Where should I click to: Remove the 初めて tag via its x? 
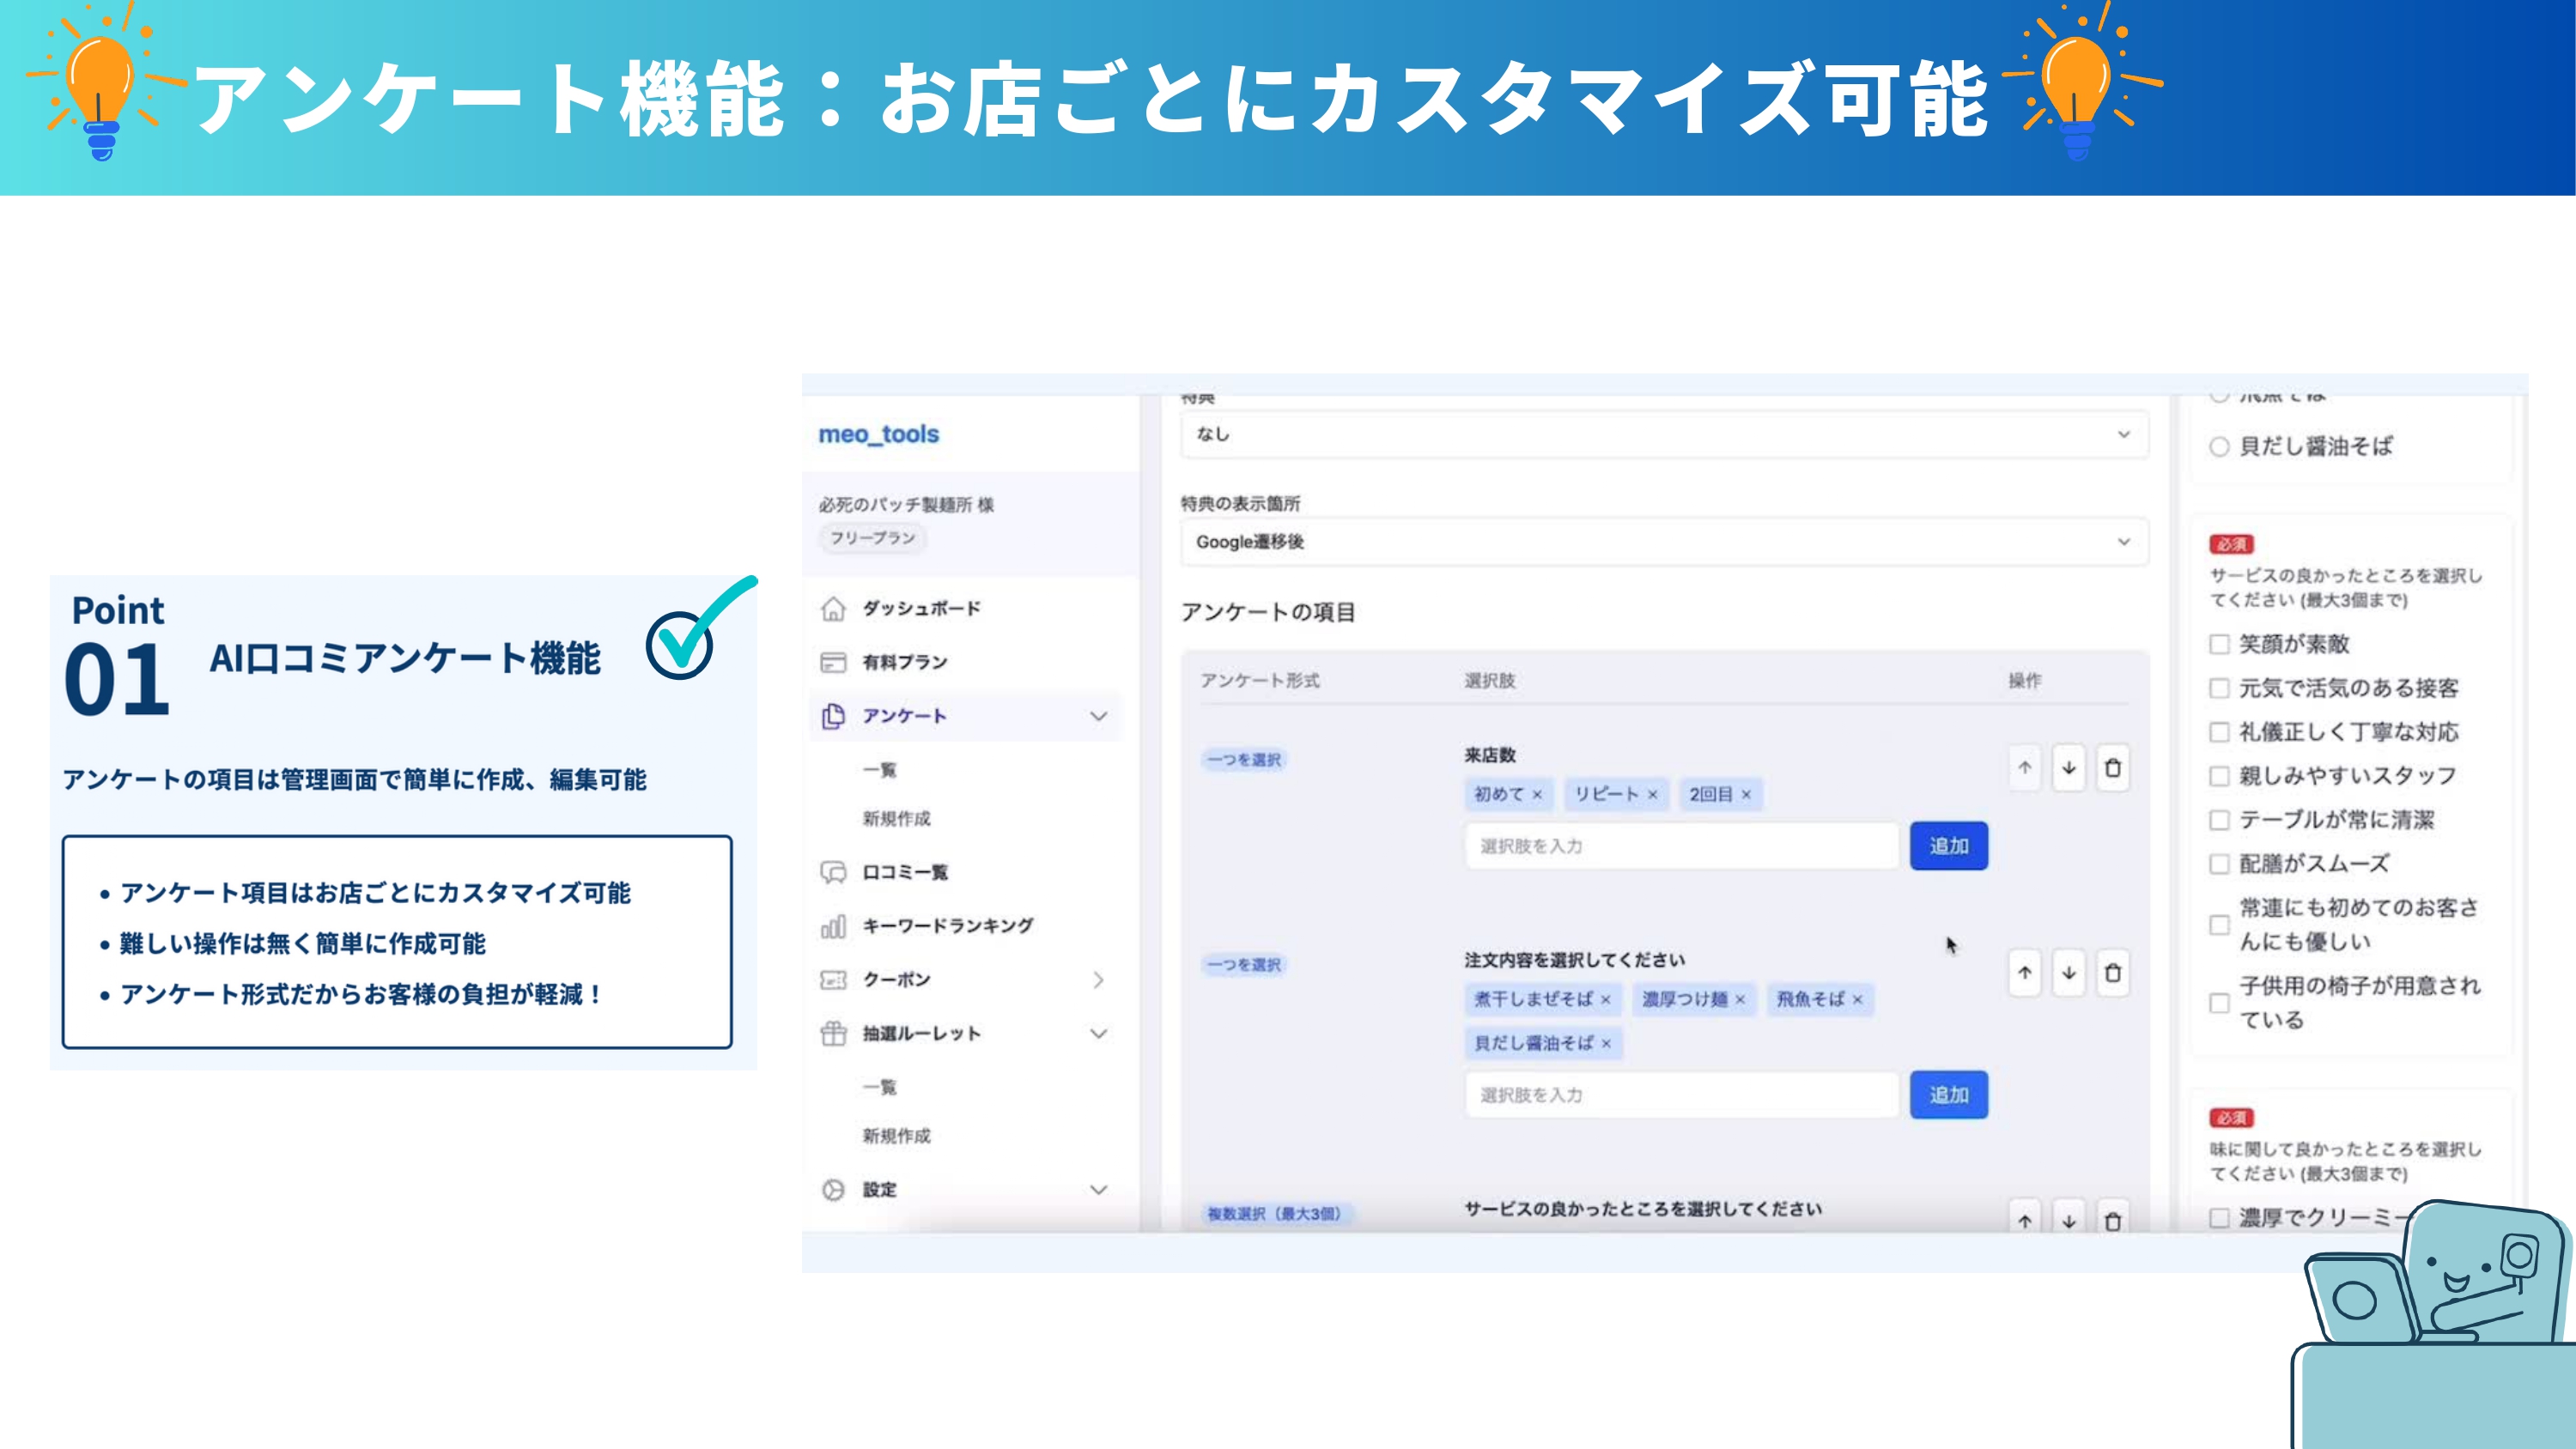(x=1537, y=795)
